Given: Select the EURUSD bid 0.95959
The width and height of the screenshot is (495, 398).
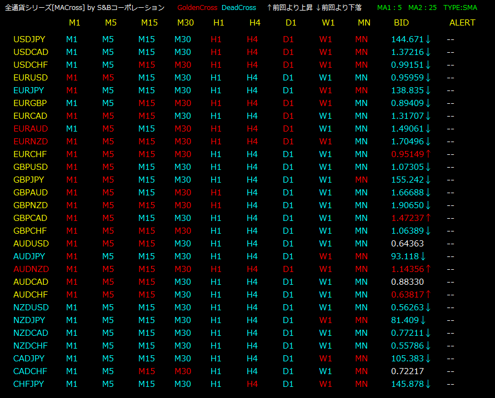Looking at the screenshot, I should click(407, 78).
